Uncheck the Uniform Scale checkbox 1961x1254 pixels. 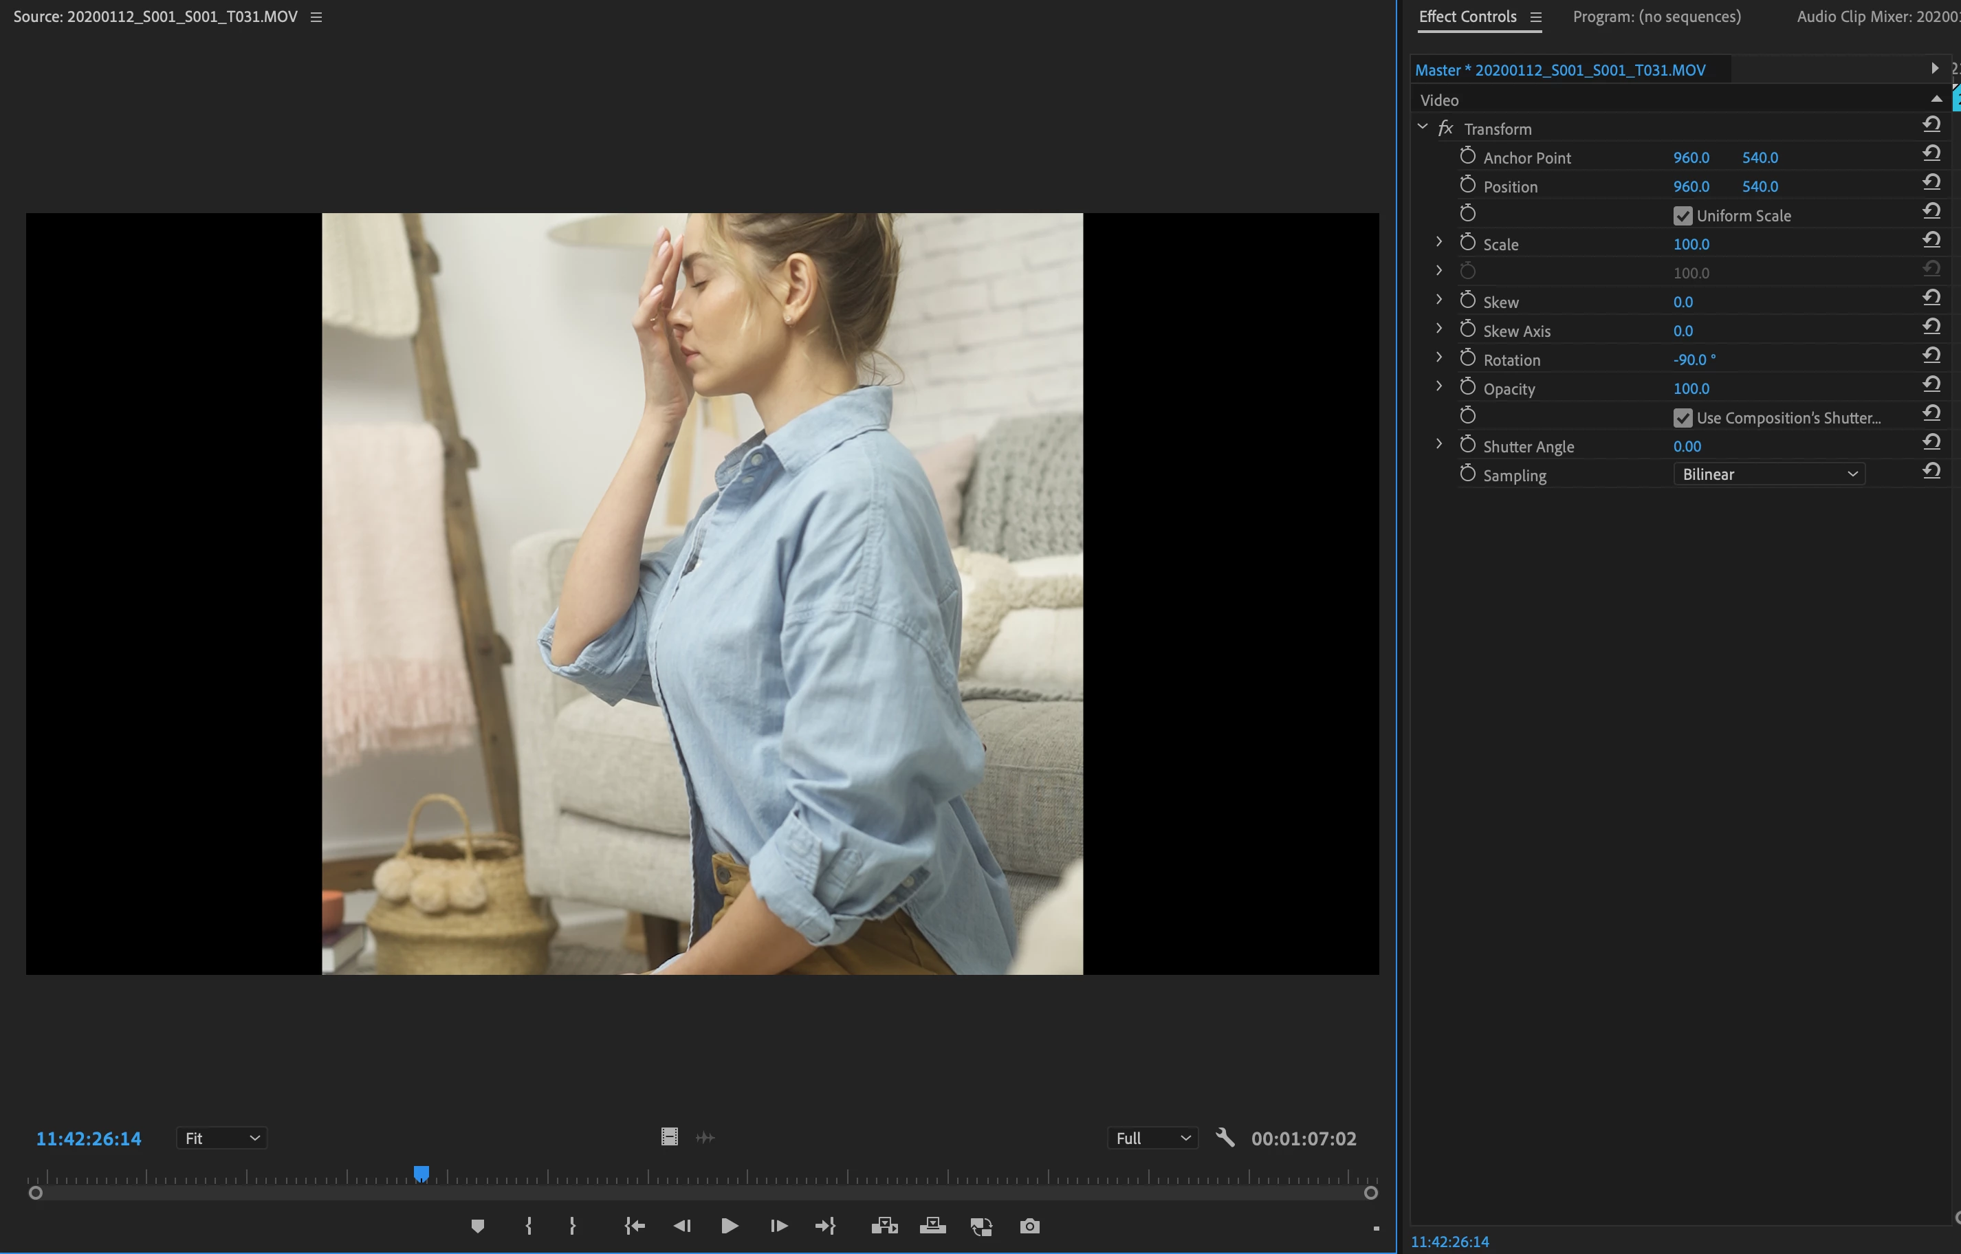point(1683,216)
